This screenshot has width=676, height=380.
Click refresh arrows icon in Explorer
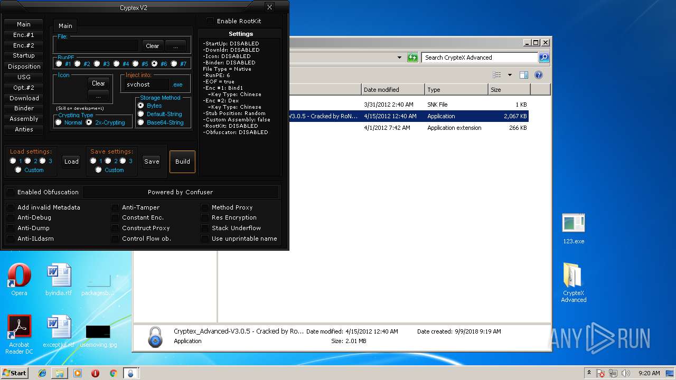point(412,58)
